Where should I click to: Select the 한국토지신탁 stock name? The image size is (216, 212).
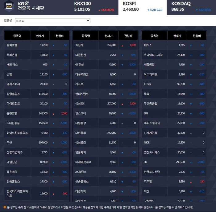[x=152, y=172]
